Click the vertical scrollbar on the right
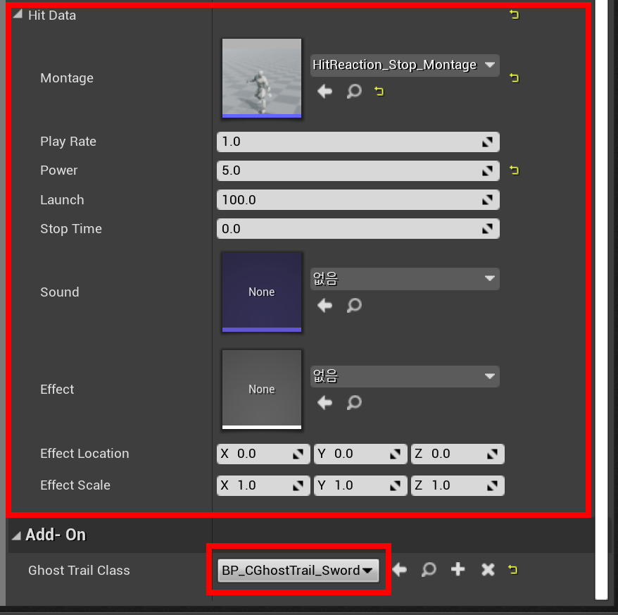This screenshot has width=618, height=615. coord(601,300)
